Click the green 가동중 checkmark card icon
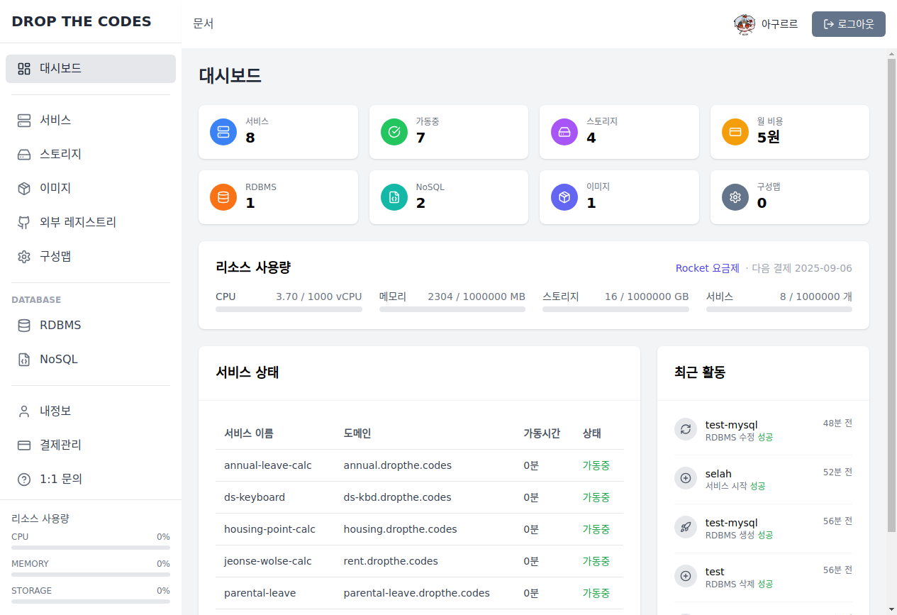 pyautogui.click(x=394, y=131)
